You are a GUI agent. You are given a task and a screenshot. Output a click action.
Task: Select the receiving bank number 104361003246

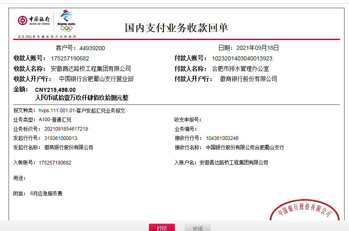(x=222, y=138)
